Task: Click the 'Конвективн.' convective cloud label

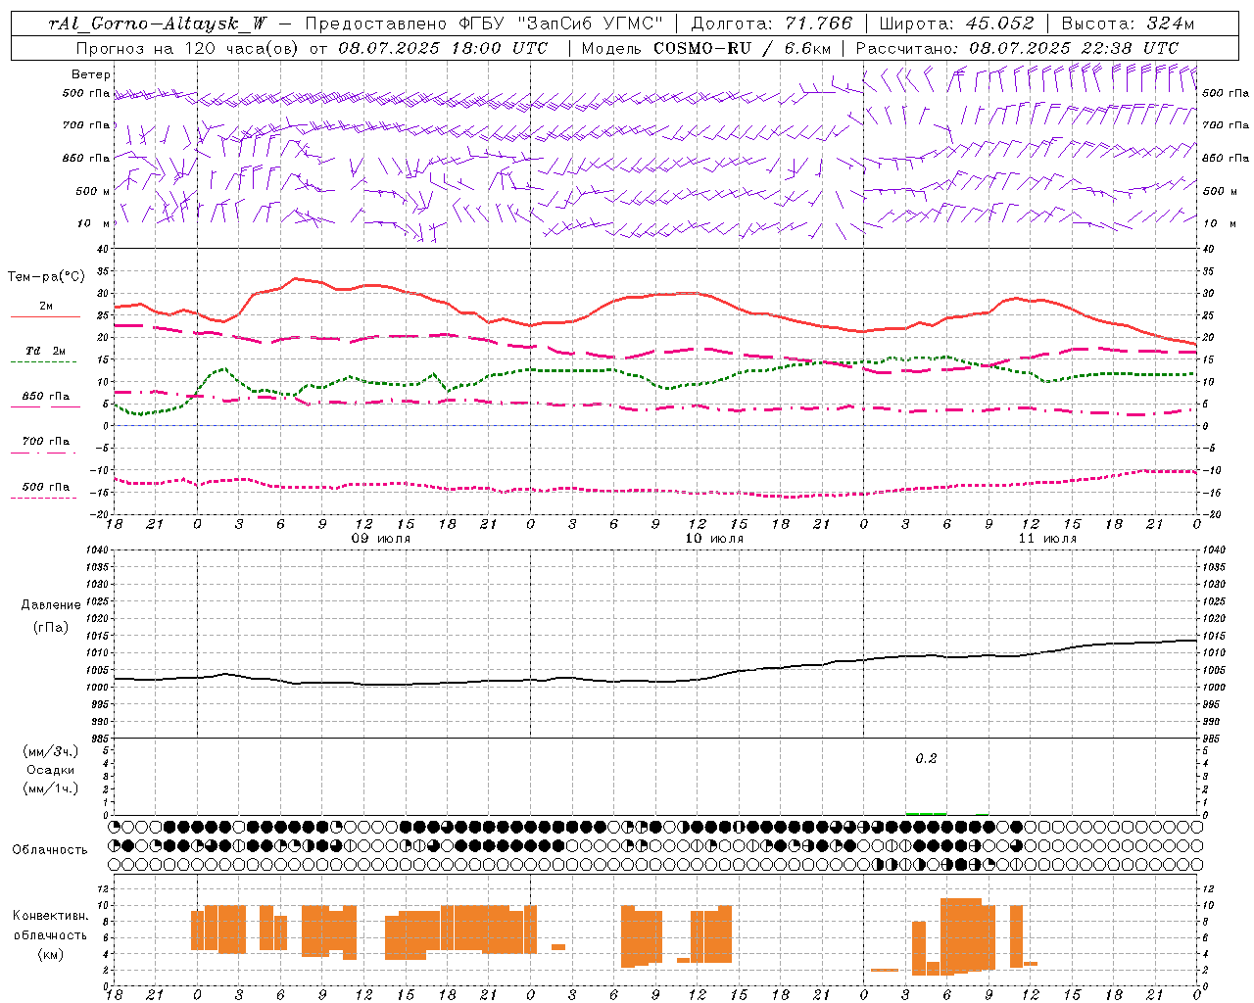Action: click(51, 916)
